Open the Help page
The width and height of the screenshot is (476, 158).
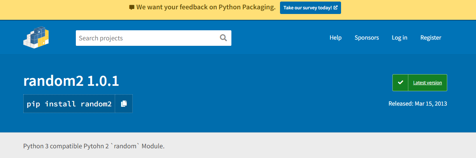tap(335, 38)
